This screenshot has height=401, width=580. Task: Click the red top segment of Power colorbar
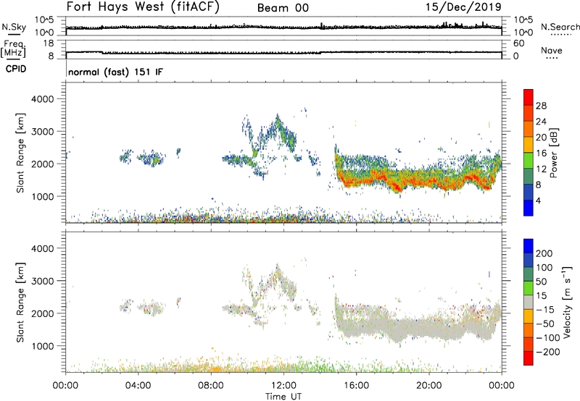point(529,98)
